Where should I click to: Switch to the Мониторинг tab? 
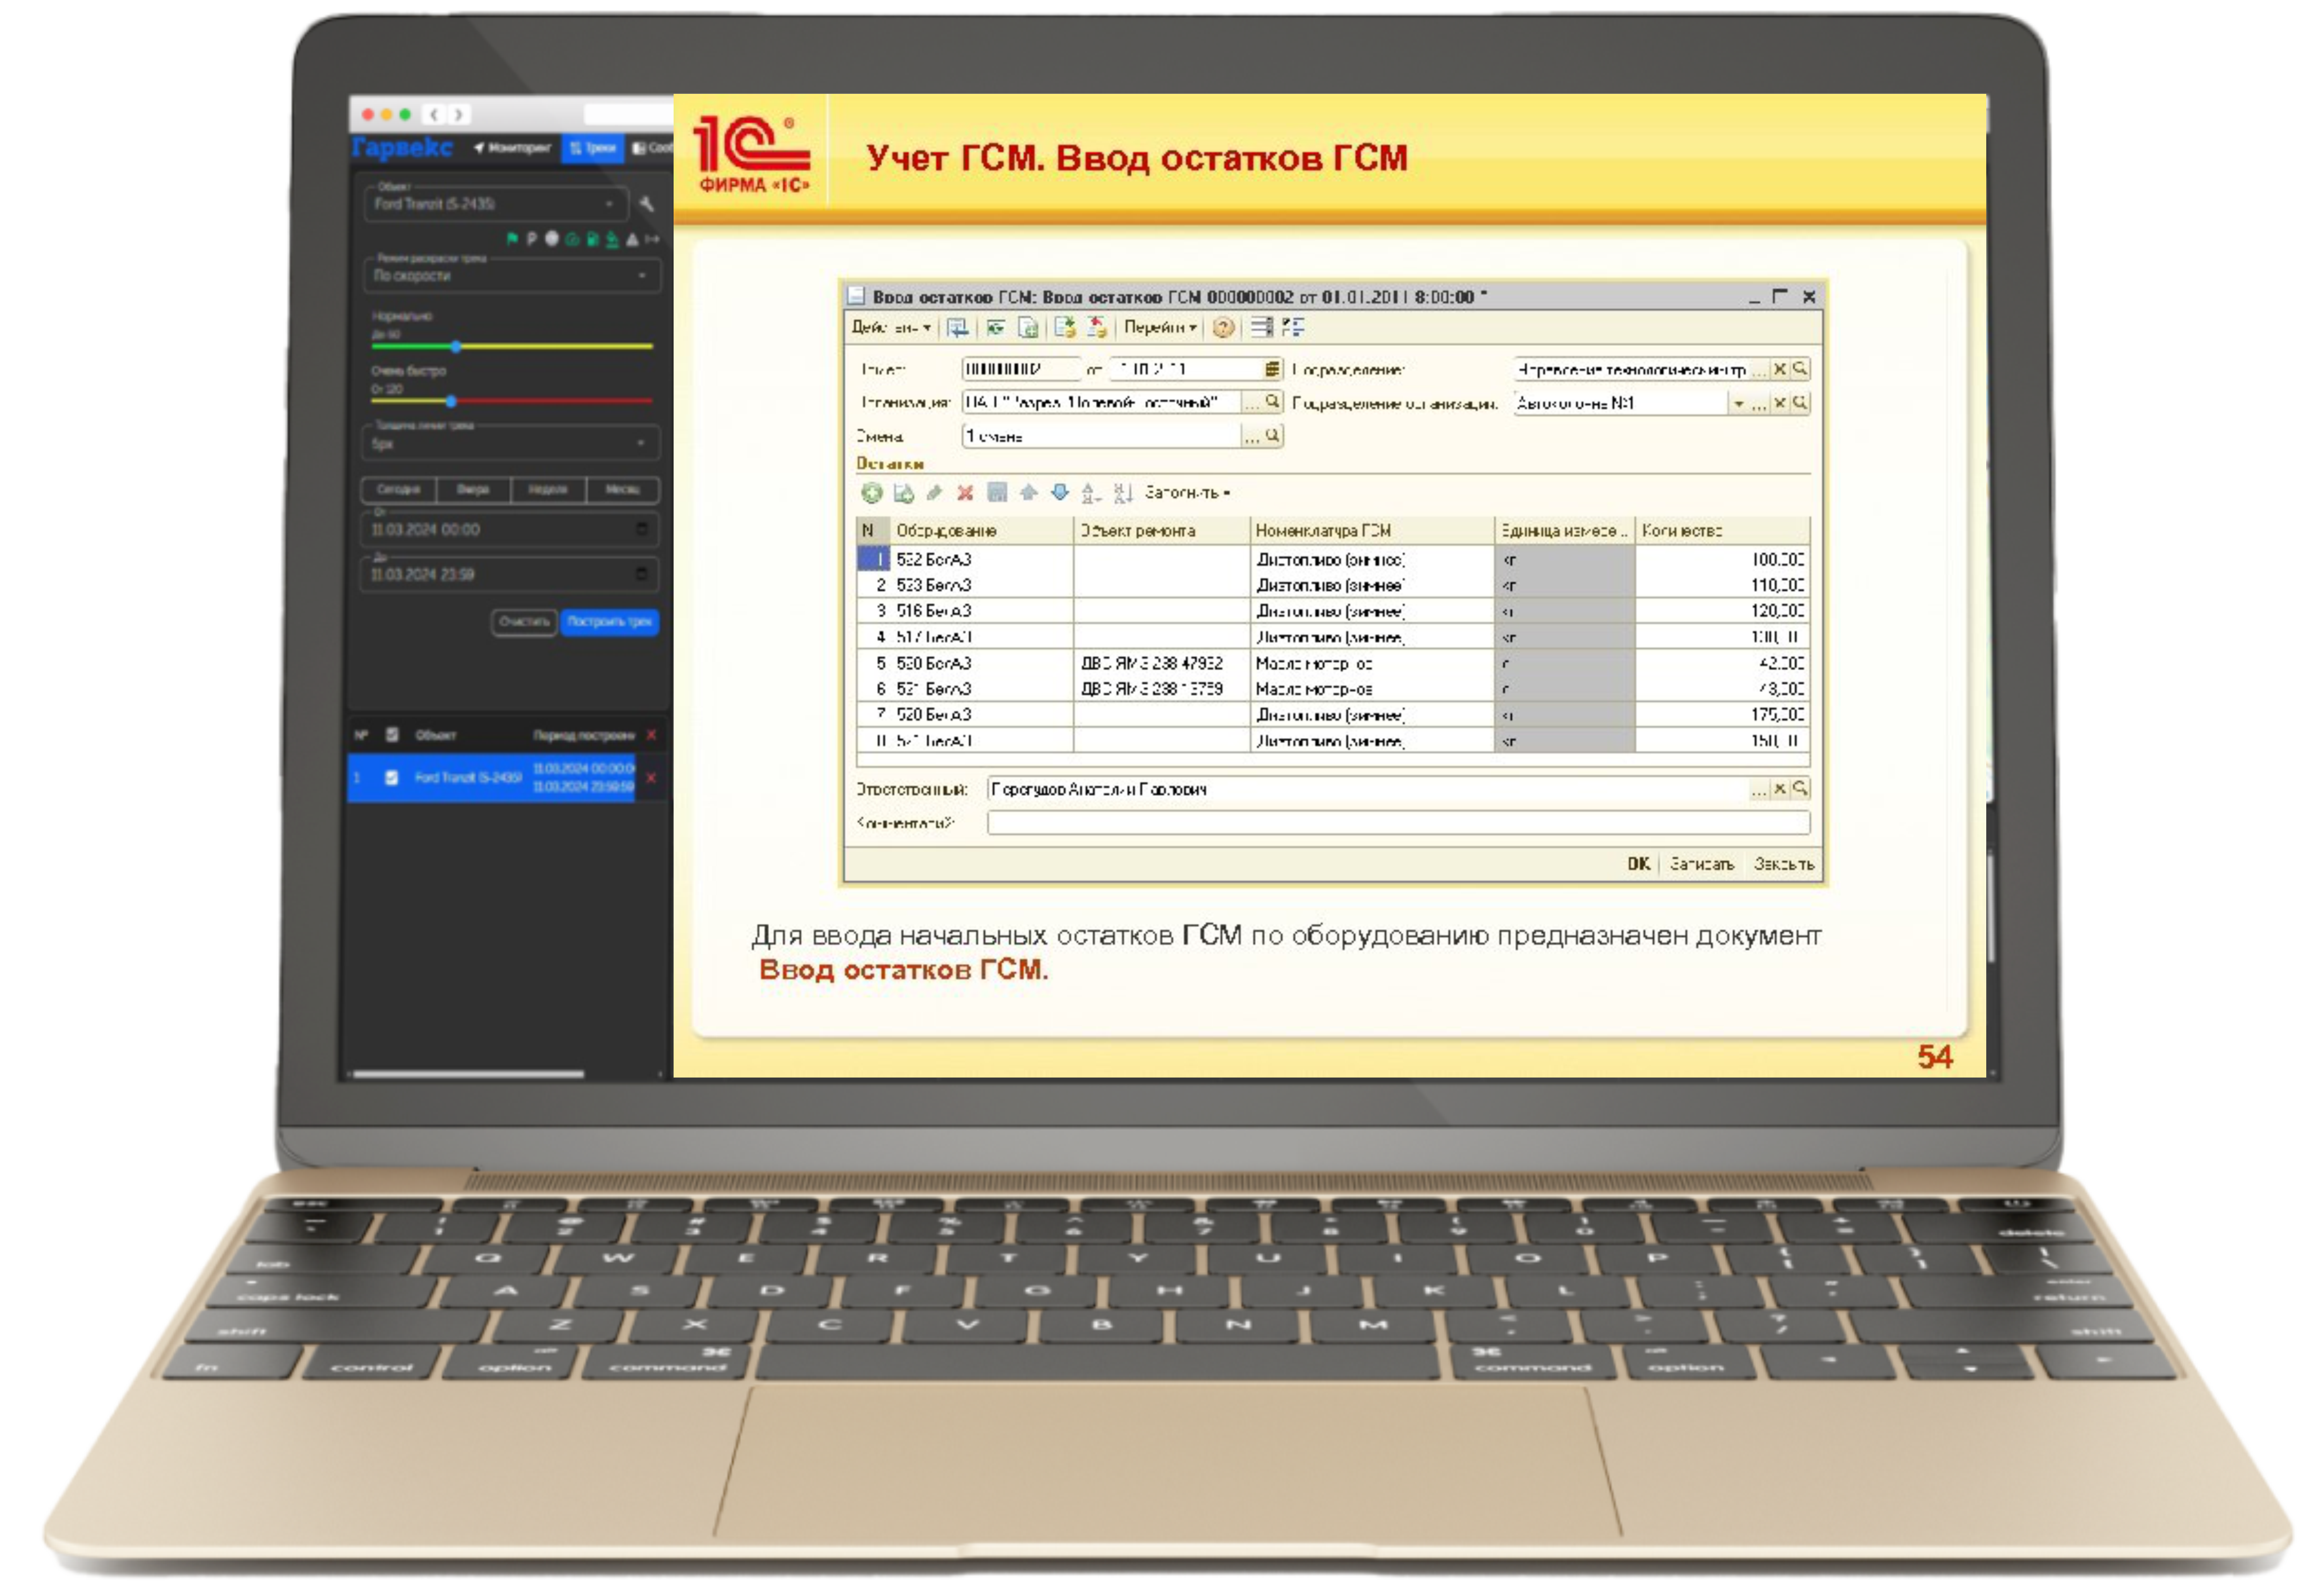(513, 148)
